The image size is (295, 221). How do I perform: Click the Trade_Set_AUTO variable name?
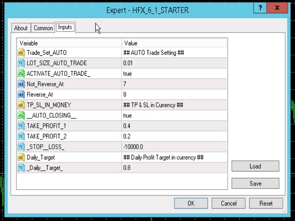click(47, 53)
